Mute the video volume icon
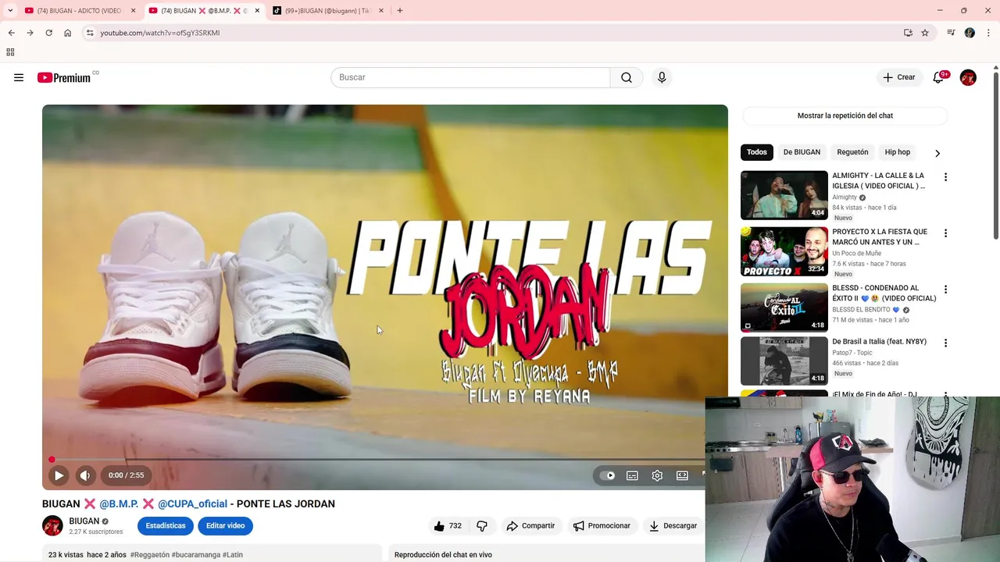 [85, 475]
